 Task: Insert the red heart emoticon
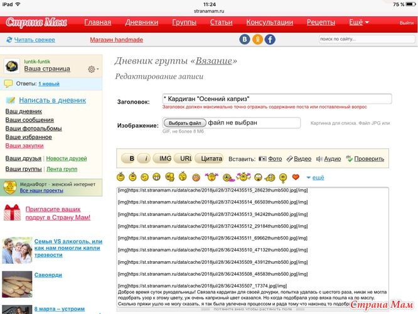296,176
